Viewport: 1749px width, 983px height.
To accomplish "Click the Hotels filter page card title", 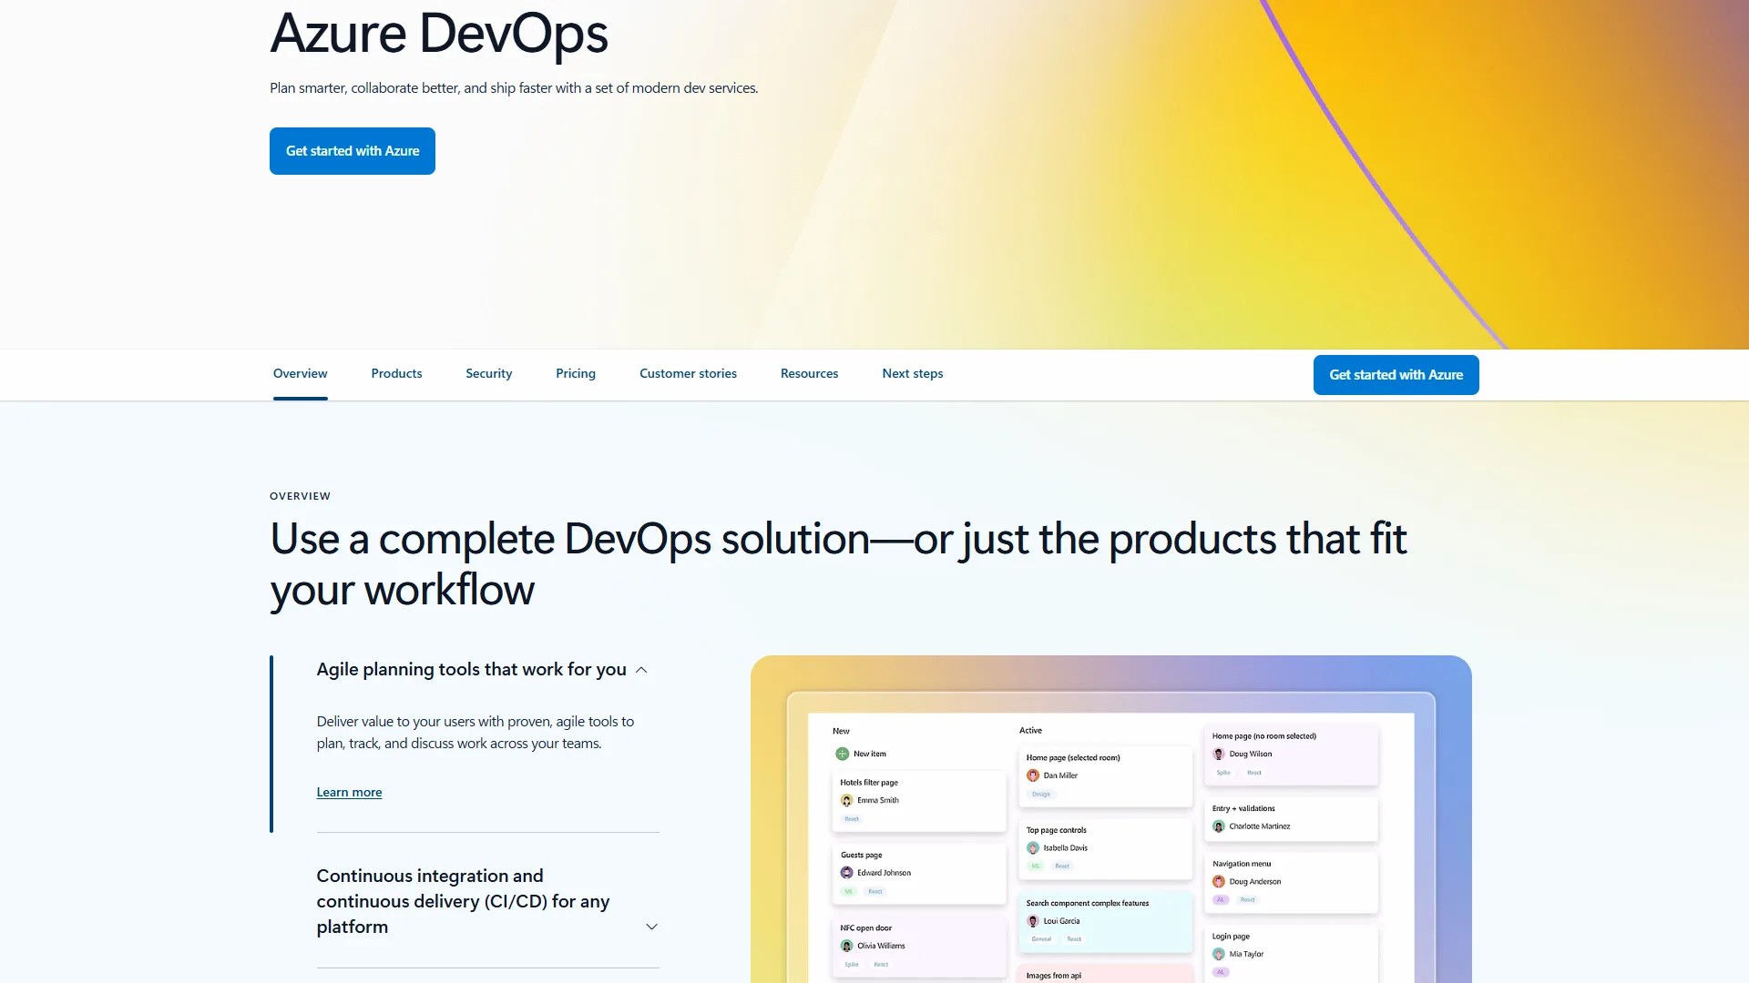I will [869, 783].
